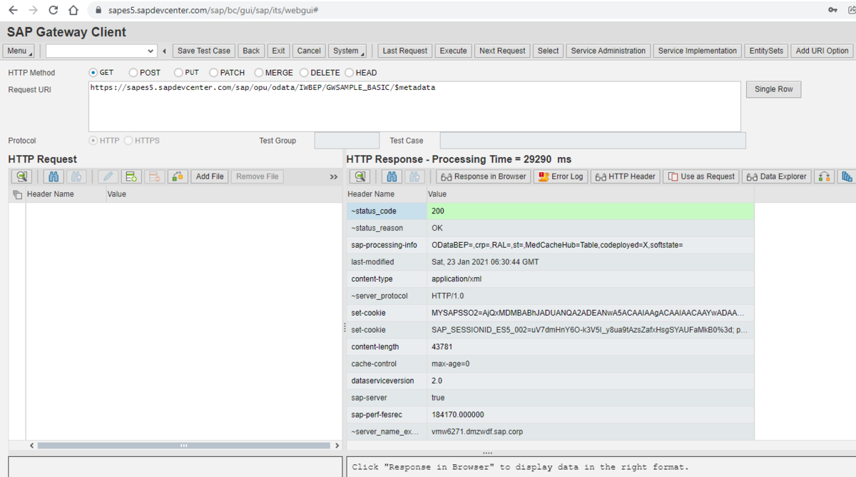
Task: Click the triangle icon beside command field
Action: (x=165, y=51)
